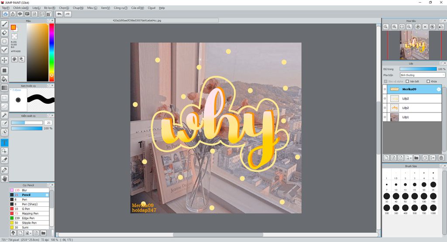Select the Blur brush

(x=29, y=190)
